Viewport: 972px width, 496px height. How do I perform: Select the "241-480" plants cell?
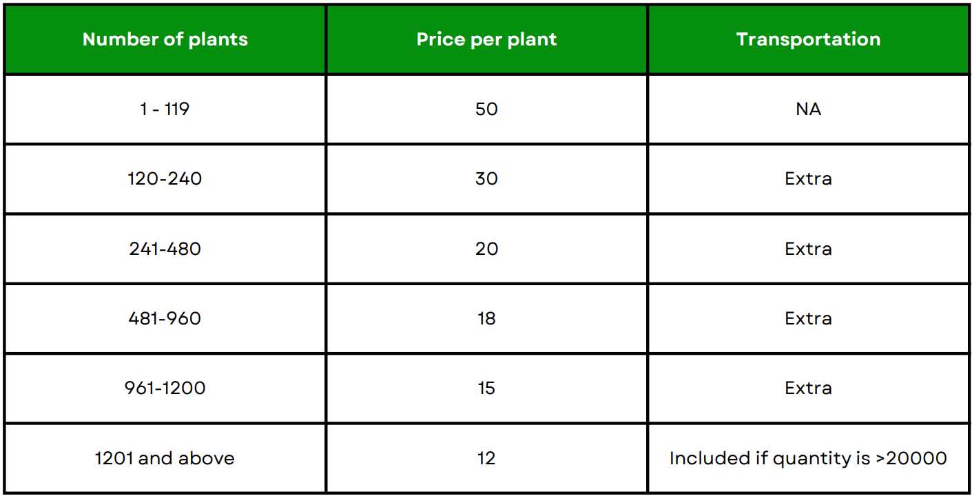[x=165, y=249]
